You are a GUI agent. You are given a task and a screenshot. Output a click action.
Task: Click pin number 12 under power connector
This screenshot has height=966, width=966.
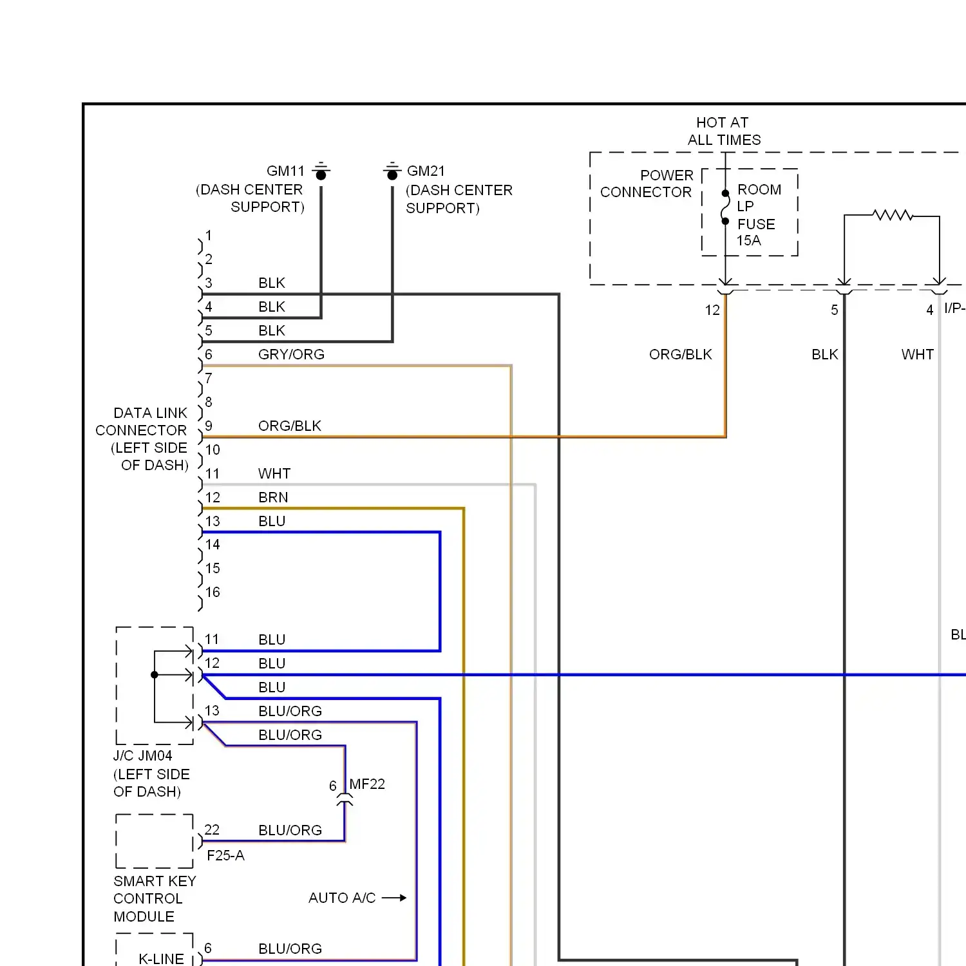712,310
